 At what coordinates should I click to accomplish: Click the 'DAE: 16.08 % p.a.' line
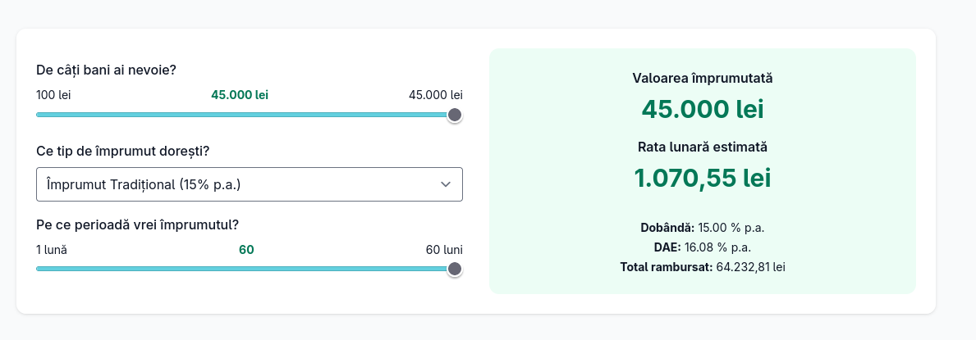coord(702,247)
